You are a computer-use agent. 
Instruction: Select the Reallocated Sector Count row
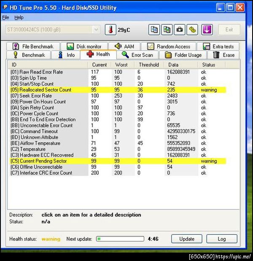(x=118, y=90)
